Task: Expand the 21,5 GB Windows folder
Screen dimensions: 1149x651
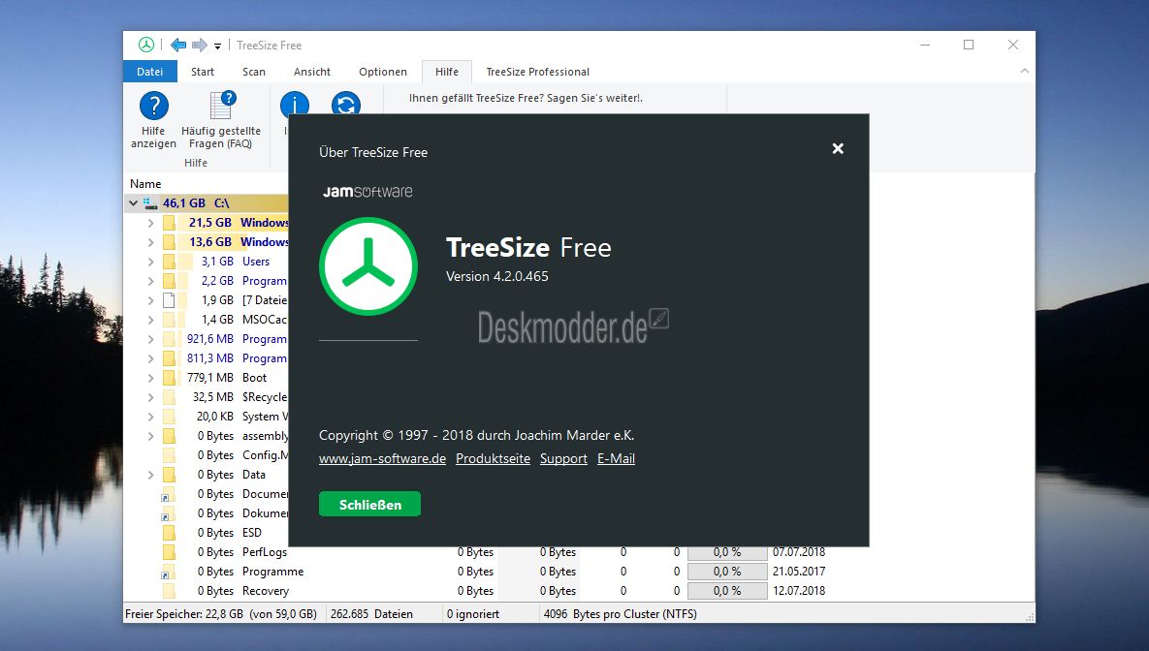Action: pyautogui.click(x=151, y=223)
